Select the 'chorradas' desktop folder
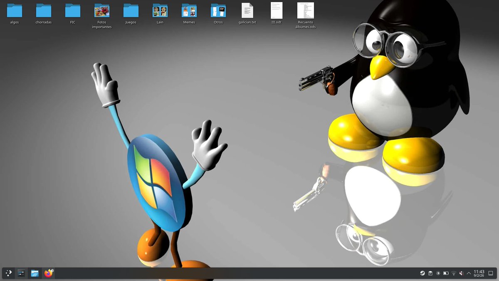The width and height of the screenshot is (499, 281). (x=44, y=13)
